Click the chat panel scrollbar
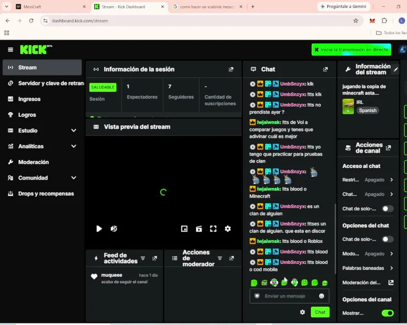The width and height of the screenshot is (407, 325). [x=335, y=239]
